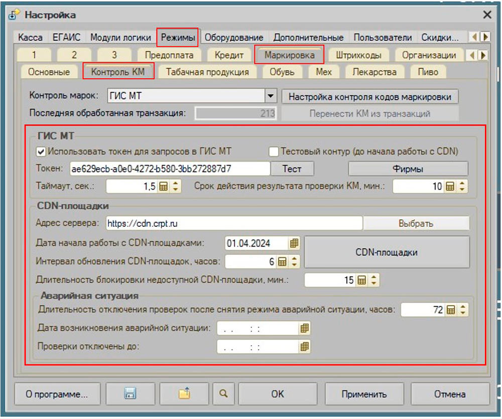
Task: Open calculator for CDN update interval
Action: pyautogui.click(x=282, y=261)
